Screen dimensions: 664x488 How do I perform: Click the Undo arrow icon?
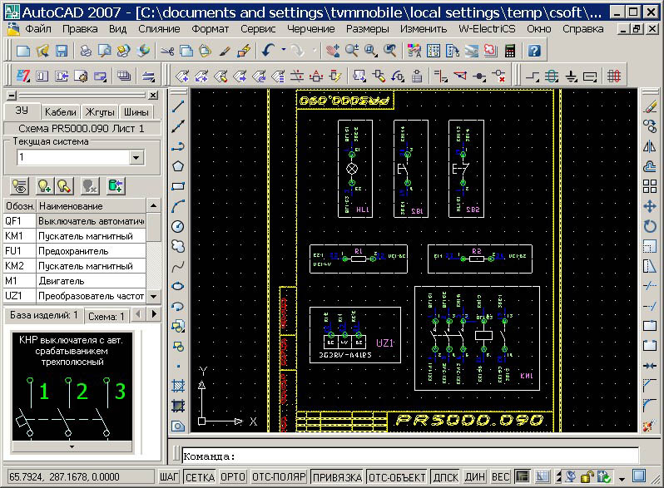tap(268, 51)
